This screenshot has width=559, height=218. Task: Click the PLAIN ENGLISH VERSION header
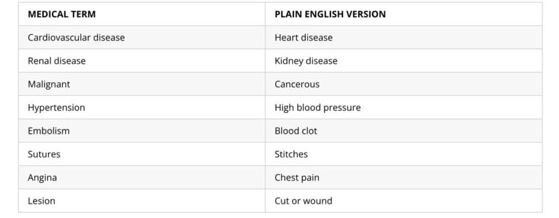click(330, 14)
